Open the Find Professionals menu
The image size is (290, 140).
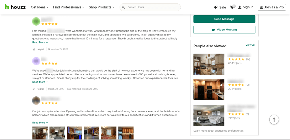point(69,7)
